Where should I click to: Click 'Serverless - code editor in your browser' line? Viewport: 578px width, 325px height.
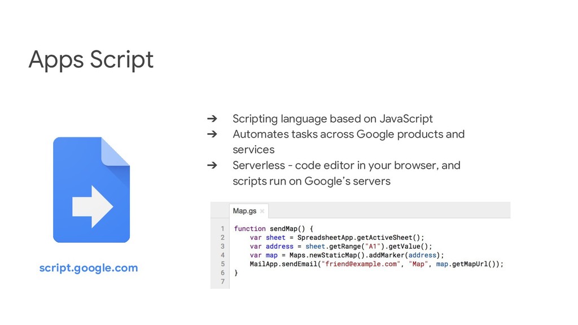[x=347, y=165]
